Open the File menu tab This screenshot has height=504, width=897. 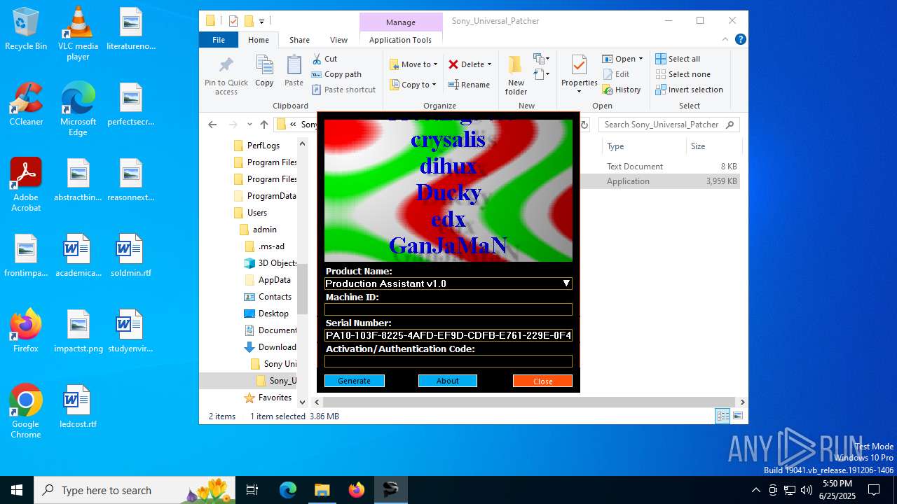pyautogui.click(x=219, y=40)
